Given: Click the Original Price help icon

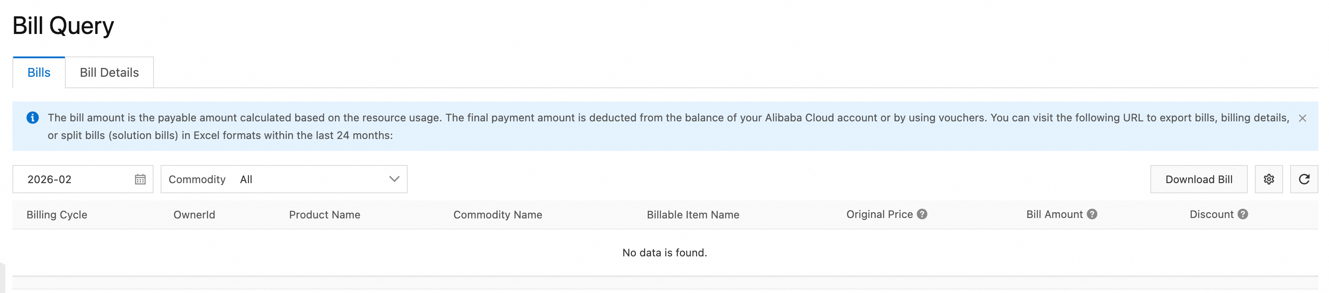Looking at the screenshot, I should tap(922, 214).
